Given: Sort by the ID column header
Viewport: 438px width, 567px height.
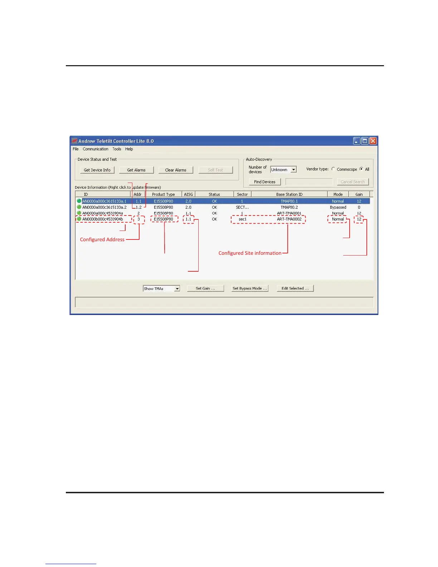Looking at the screenshot, I should pyautogui.click(x=103, y=194).
